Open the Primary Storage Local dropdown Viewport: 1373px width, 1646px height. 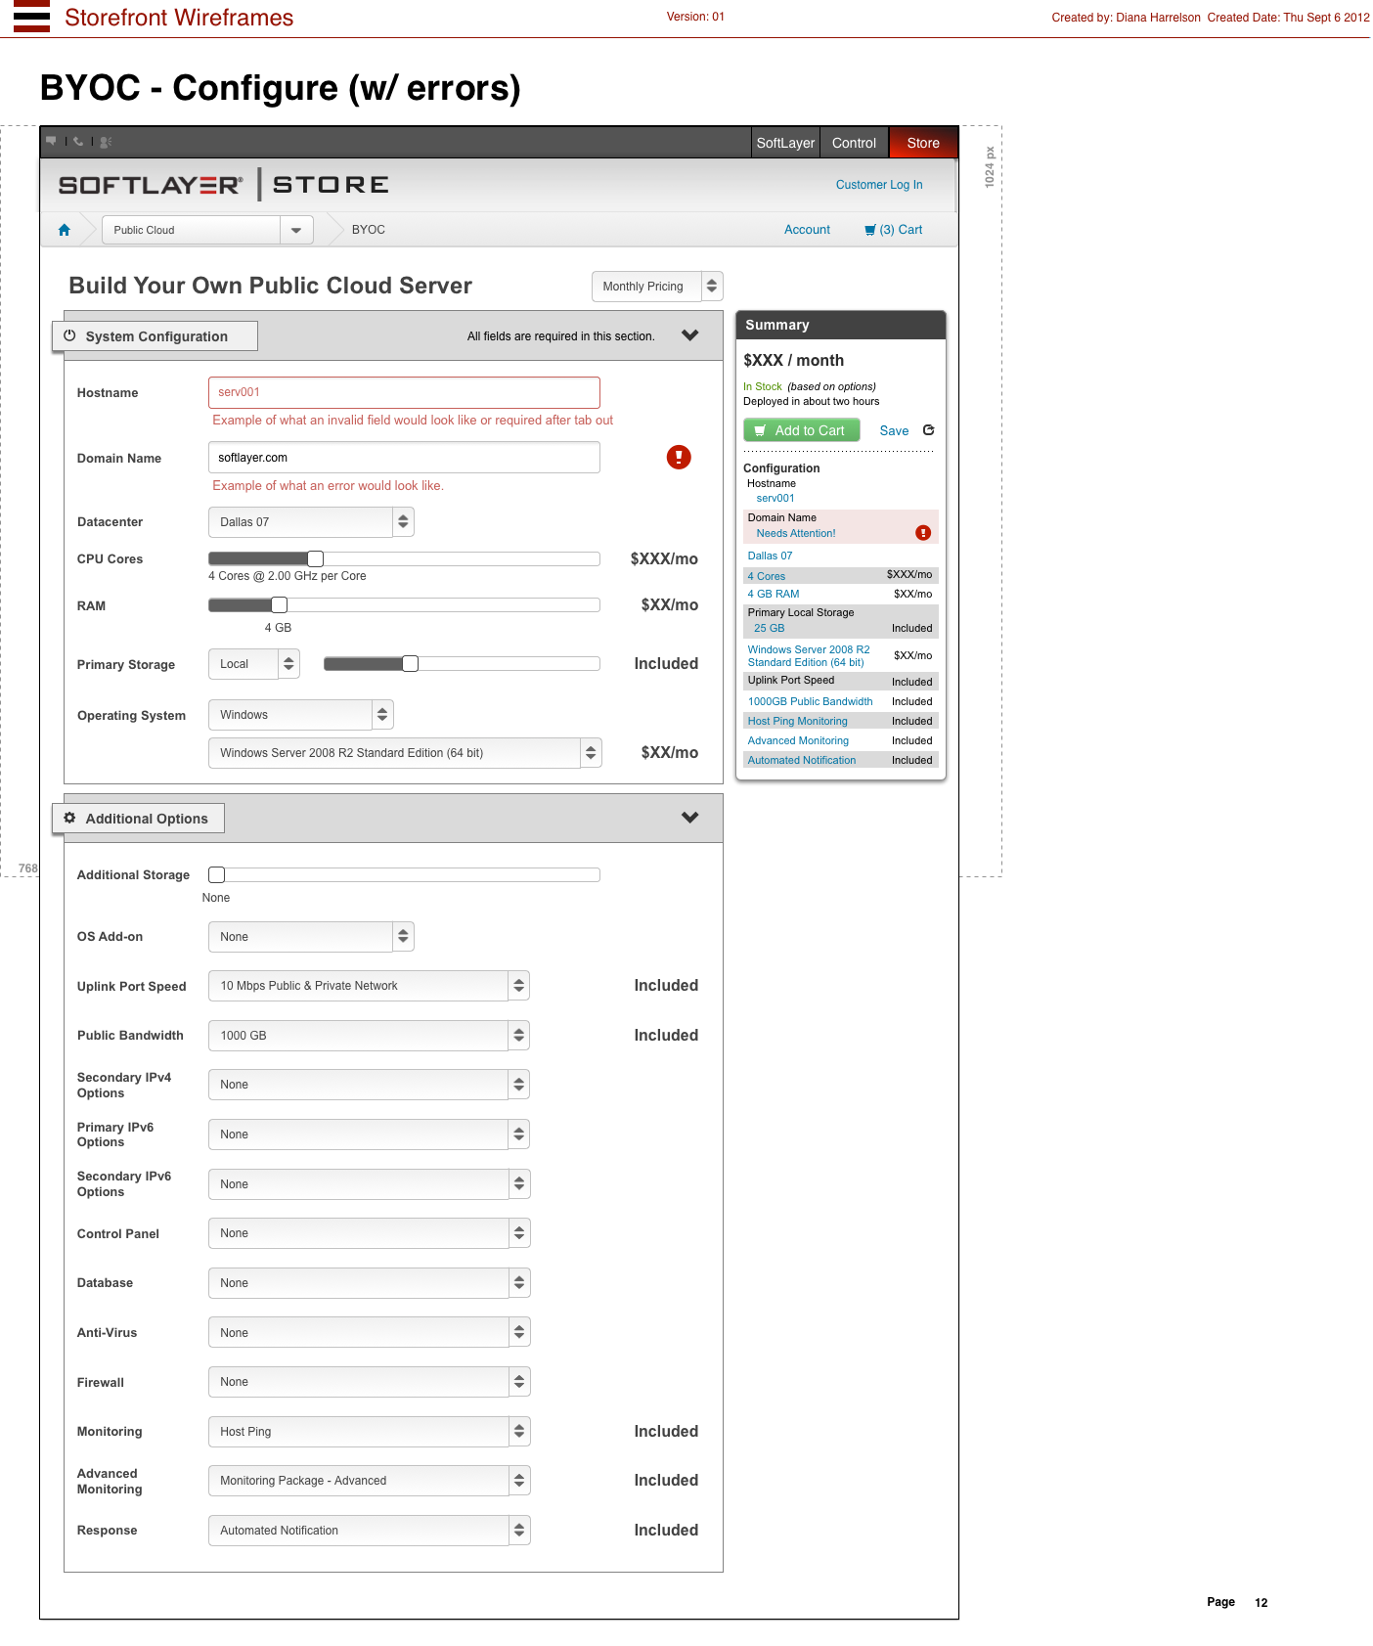[254, 664]
